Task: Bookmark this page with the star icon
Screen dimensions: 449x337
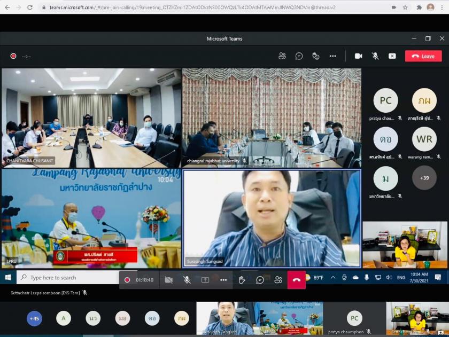Action: pos(405,7)
